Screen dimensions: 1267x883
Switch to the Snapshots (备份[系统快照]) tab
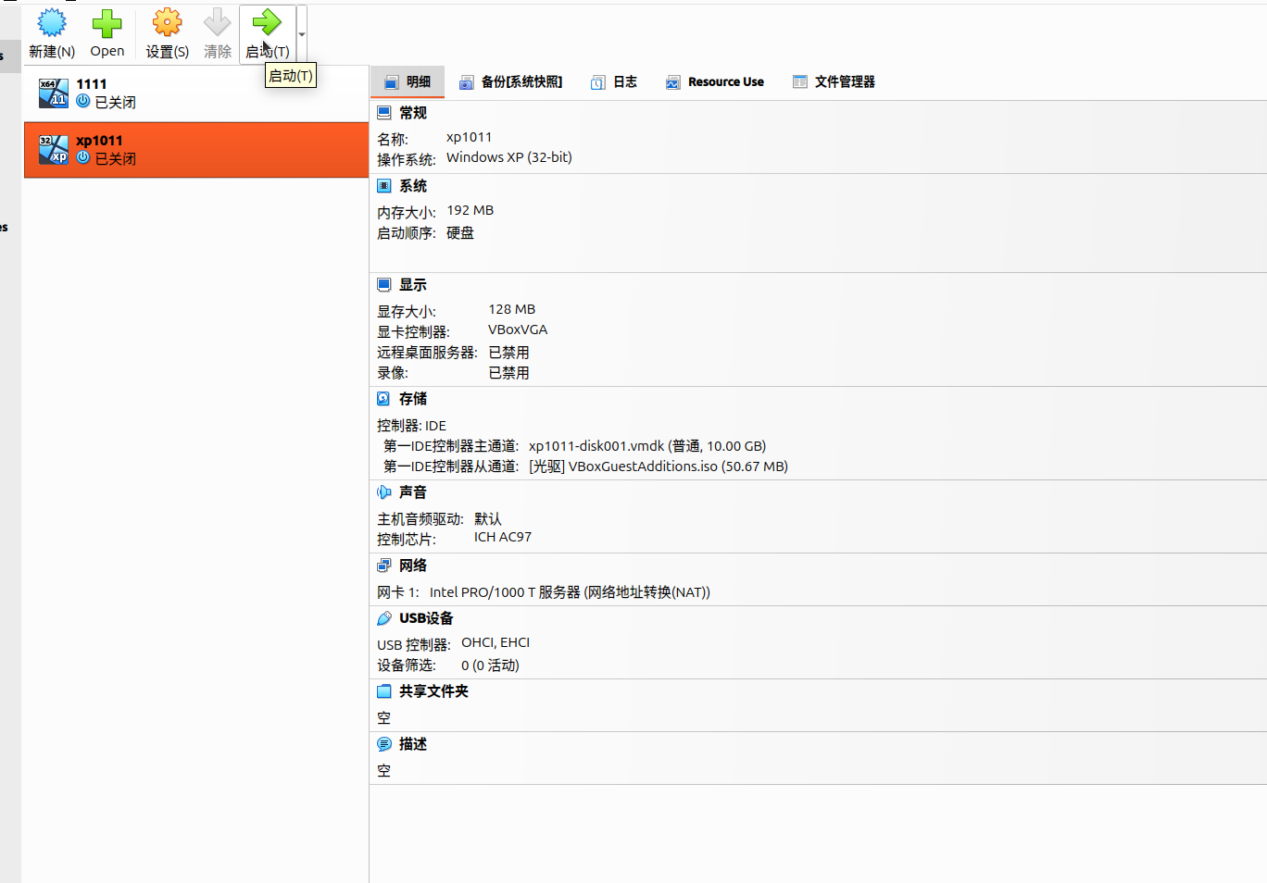coord(511,81)
